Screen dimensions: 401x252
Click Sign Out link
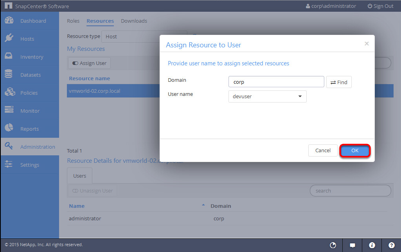click(381, 6)
